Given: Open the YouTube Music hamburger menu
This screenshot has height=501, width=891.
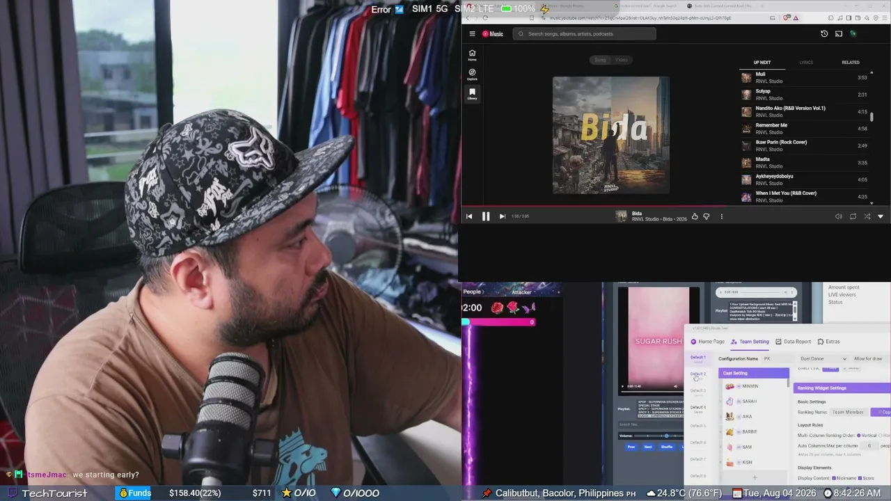Looking at the screenshot, I should (x=472, y=33).
